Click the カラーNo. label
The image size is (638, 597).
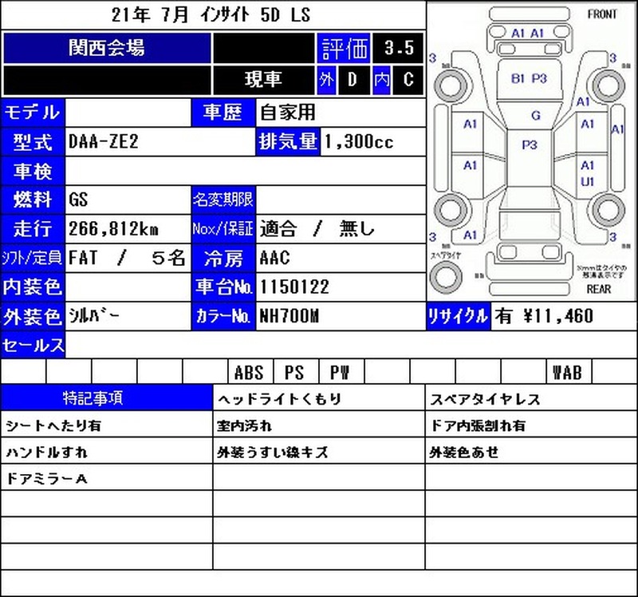click(x=223, y=316)
